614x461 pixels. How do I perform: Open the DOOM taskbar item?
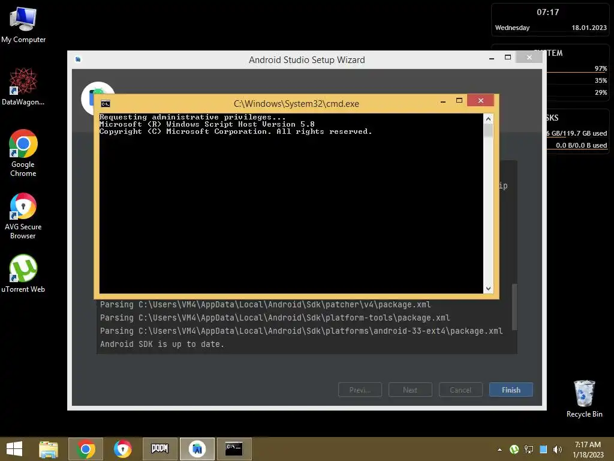coord(159,449)
